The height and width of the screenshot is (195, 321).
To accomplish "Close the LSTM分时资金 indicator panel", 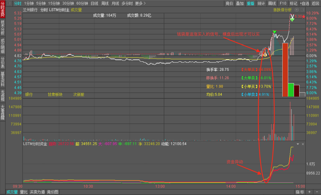I will point(303,144).
